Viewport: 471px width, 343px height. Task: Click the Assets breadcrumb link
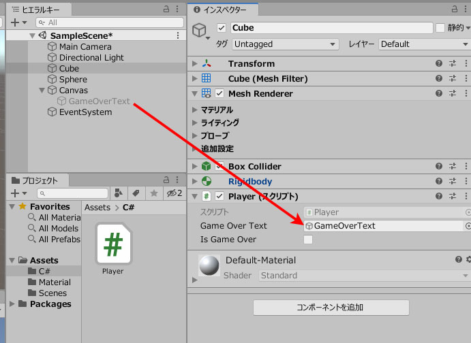[x=97, y=208]
